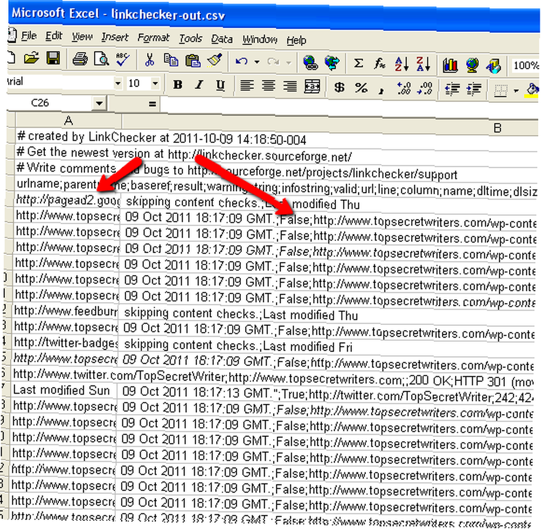Open the Window menu

(x=260, y=40)
